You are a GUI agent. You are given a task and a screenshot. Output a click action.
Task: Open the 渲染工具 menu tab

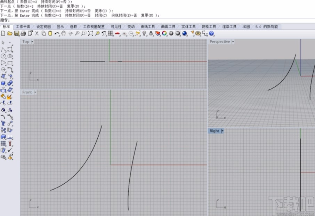[229, 26]
